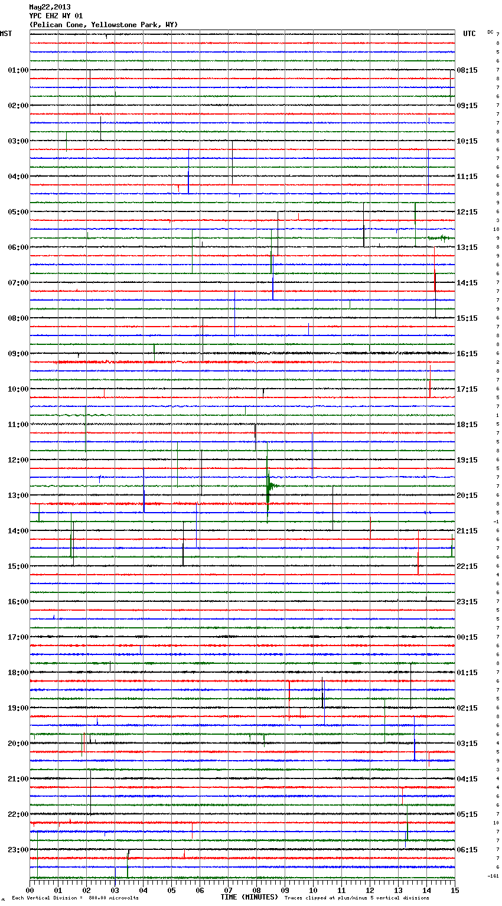This screenshot has height=906, width=502.
Task: Select the Traces clipped footer note
Action: click(x=357, y=898)
